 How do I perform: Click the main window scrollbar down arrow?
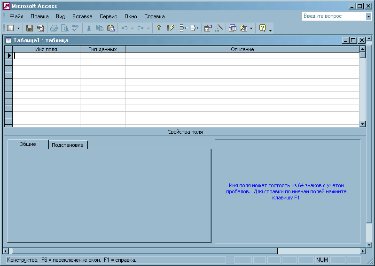[369, 245]
